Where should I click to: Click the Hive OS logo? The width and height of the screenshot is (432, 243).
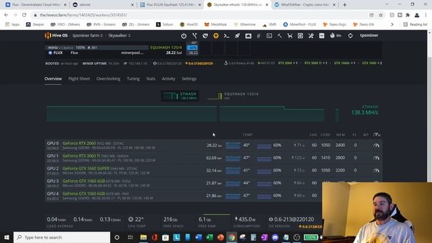click(56, 36)
